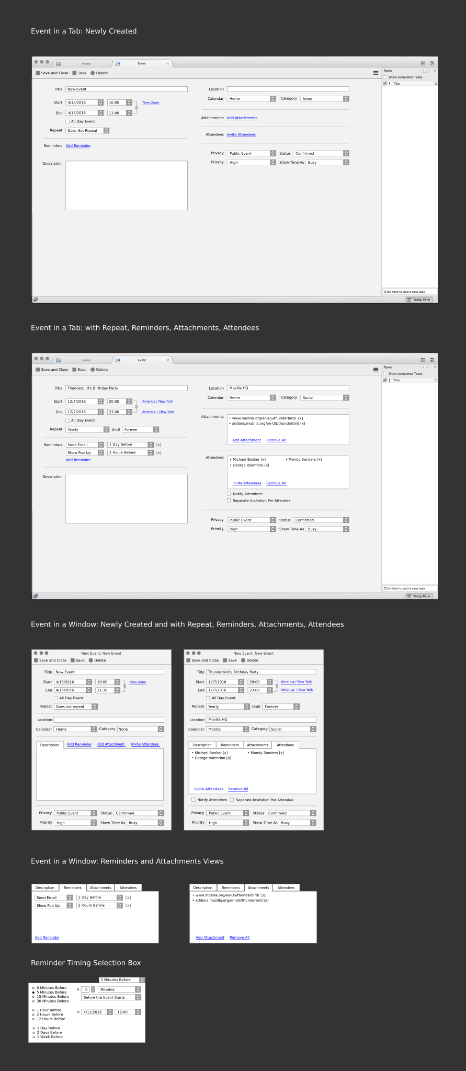Enable Separate Invitation Per Attendee in tab mockup
Screen dimensions: 466x1071
(x=229, y=500)
